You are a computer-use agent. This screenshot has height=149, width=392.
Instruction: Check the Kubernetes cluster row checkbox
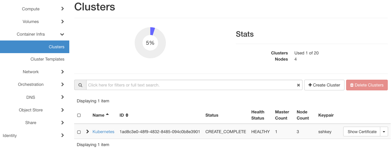point(79,132)
